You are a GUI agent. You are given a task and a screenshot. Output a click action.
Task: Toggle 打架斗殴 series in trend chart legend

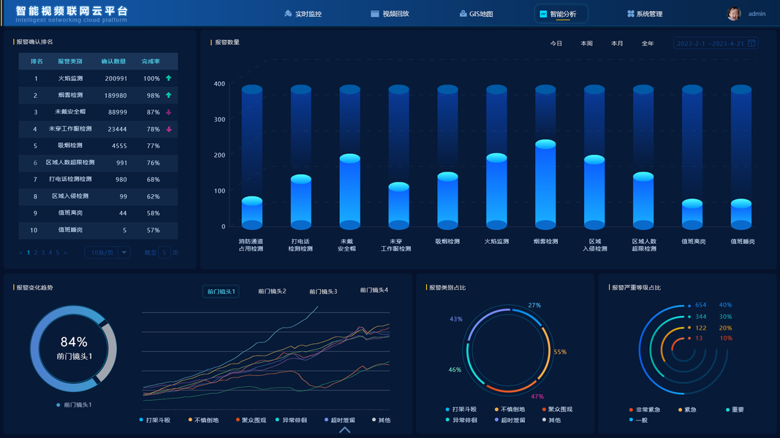tap(155, 420)
